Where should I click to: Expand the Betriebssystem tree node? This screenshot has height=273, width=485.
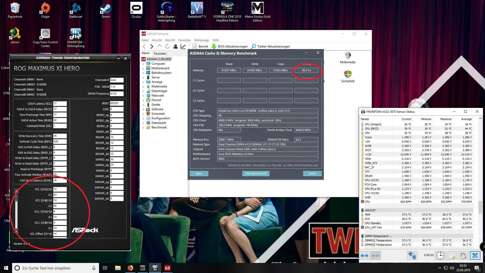(143, 73)
